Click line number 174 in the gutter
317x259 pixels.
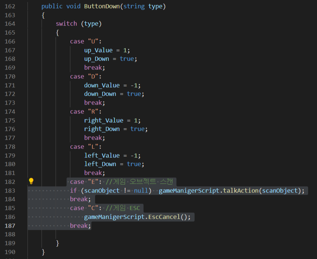[10, 112]
